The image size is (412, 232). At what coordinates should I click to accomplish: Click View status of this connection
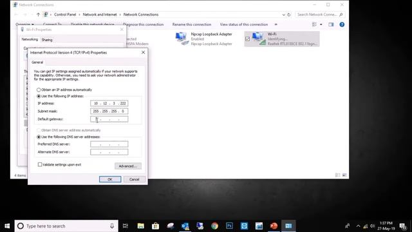(x=244, y=24)
